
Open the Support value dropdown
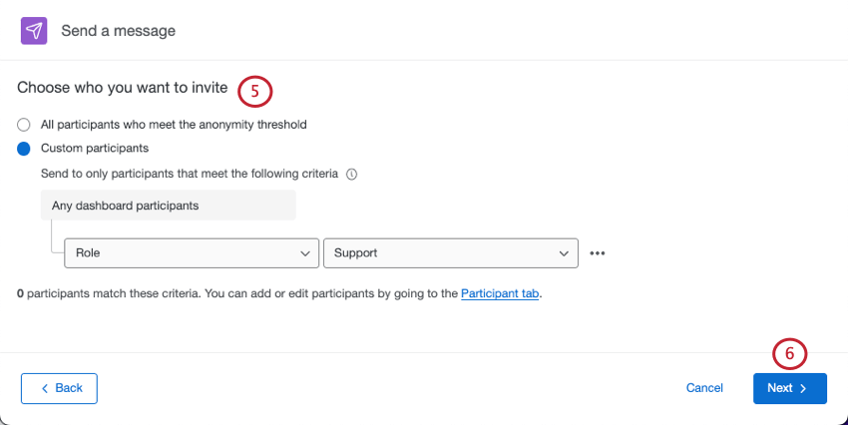[450, 253]
